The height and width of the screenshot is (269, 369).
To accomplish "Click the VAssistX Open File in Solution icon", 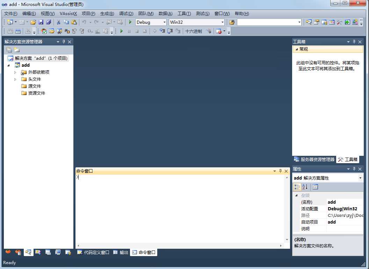I will [52, 31].
